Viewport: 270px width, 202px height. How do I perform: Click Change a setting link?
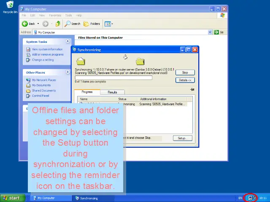43,60
